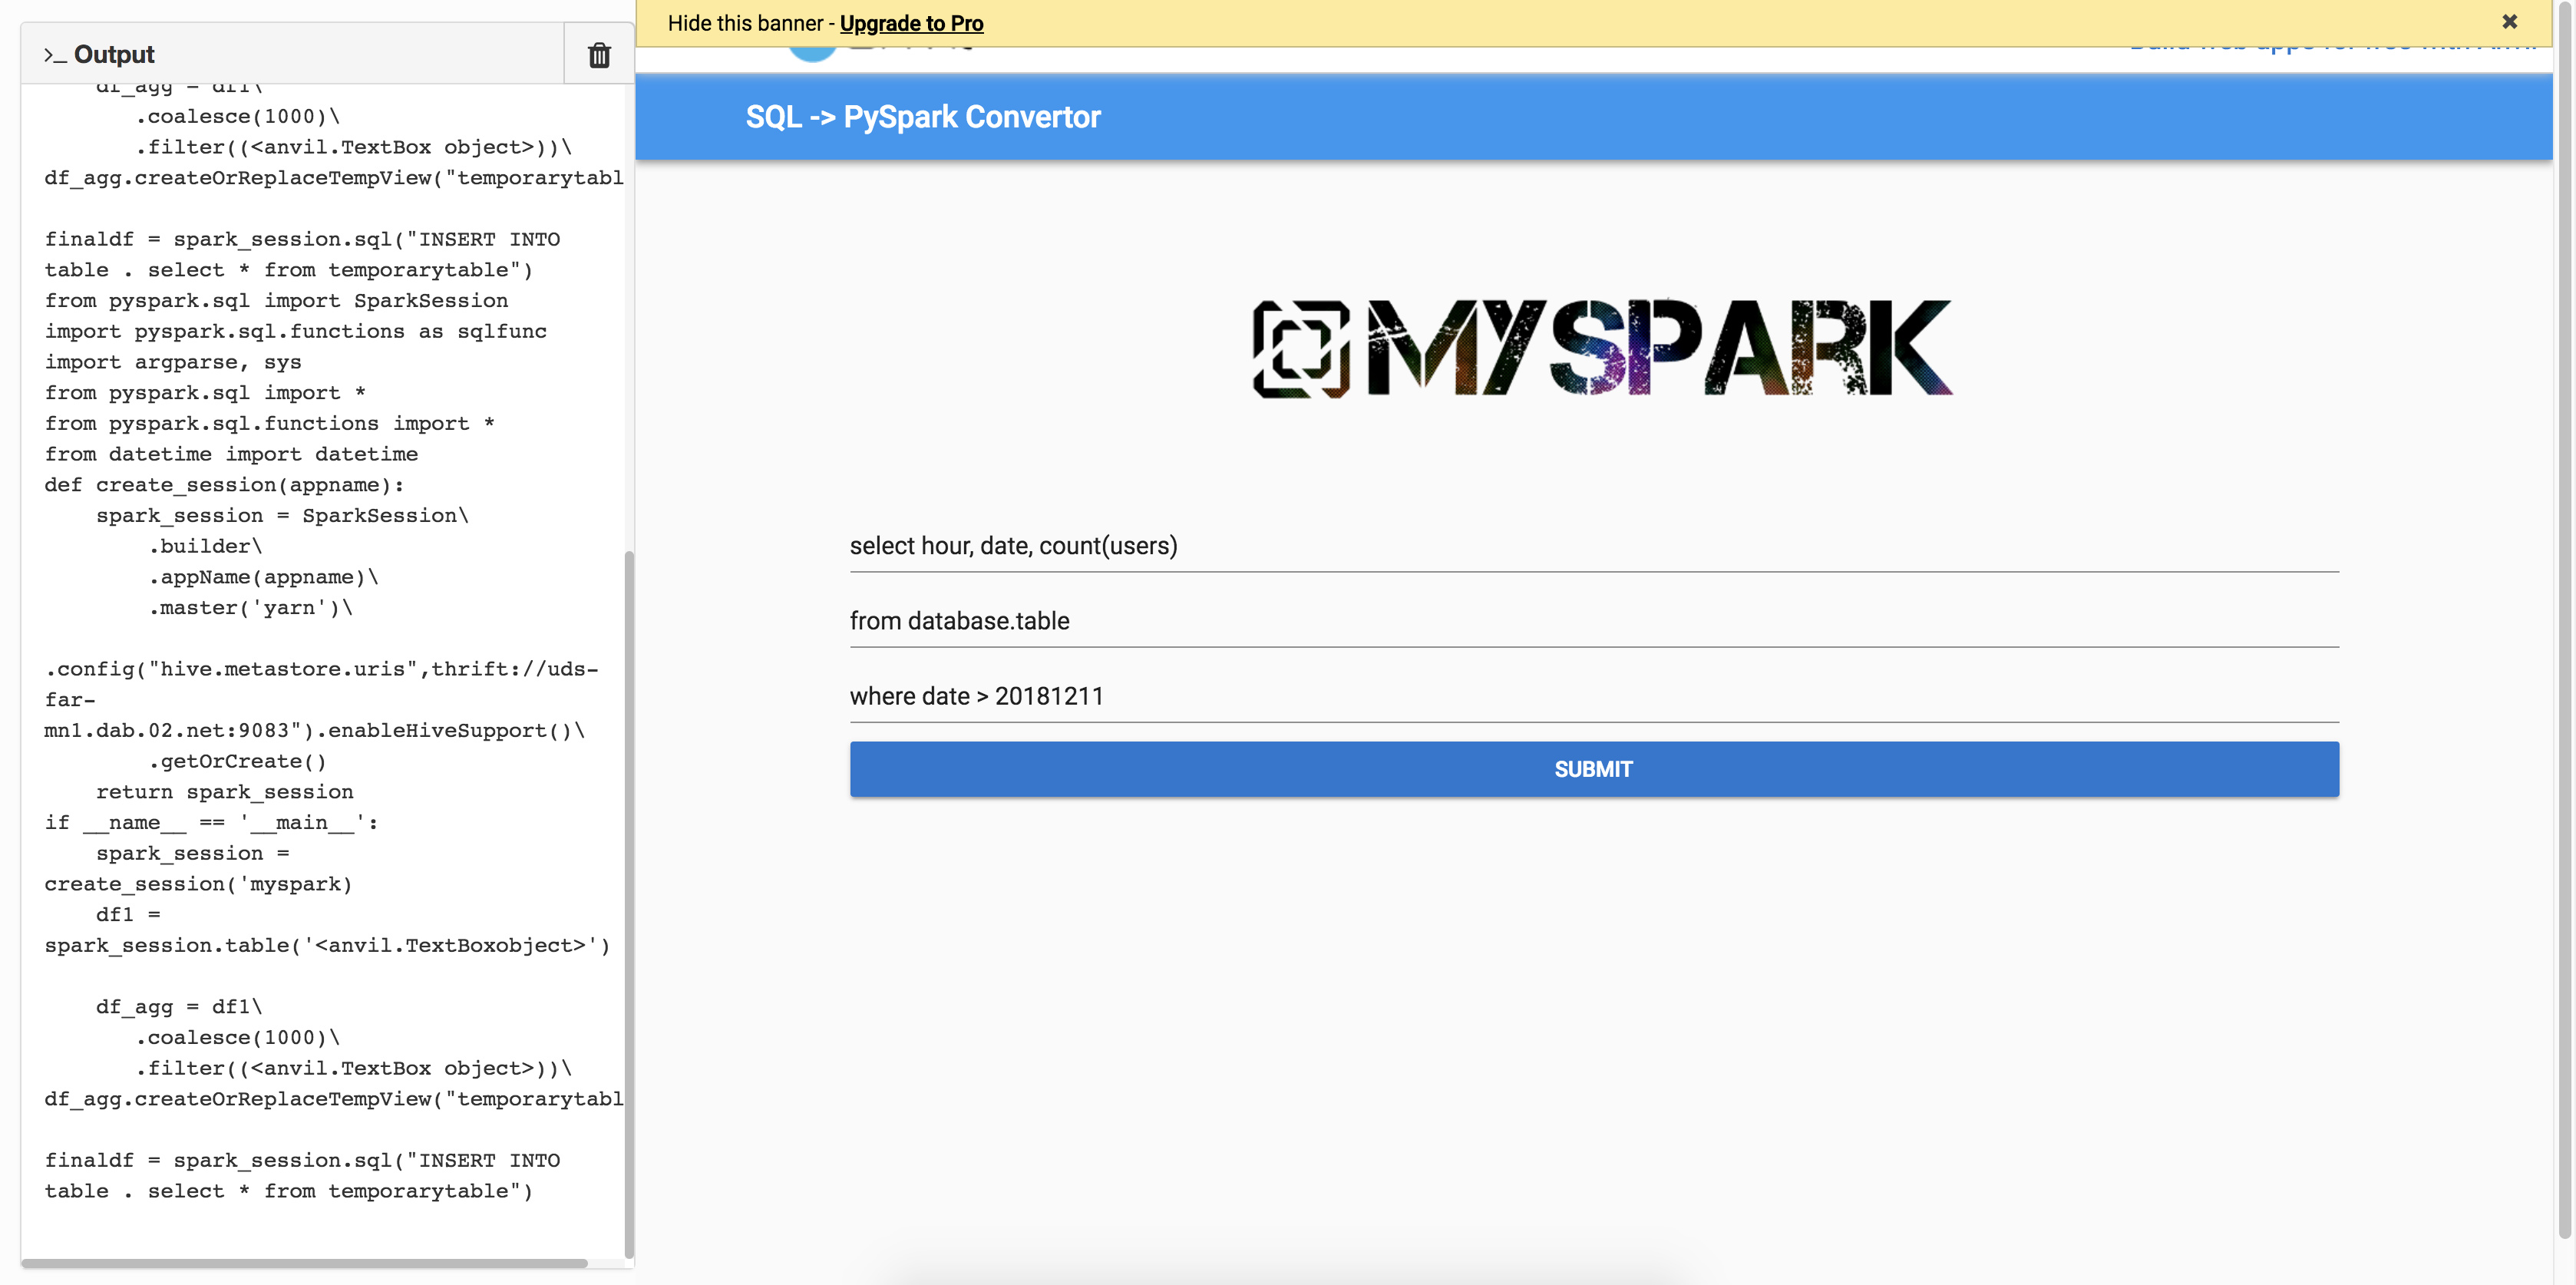Click the Output prompt icon
Image resolution: width=2576 pixels, height=1285 pixels.
tap(55, 55)
